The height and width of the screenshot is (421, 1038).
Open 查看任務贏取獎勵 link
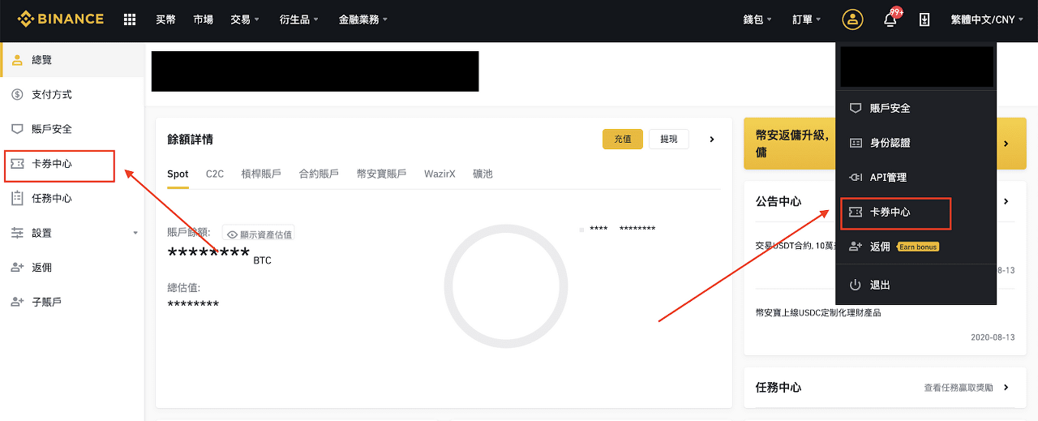(958, 389)
